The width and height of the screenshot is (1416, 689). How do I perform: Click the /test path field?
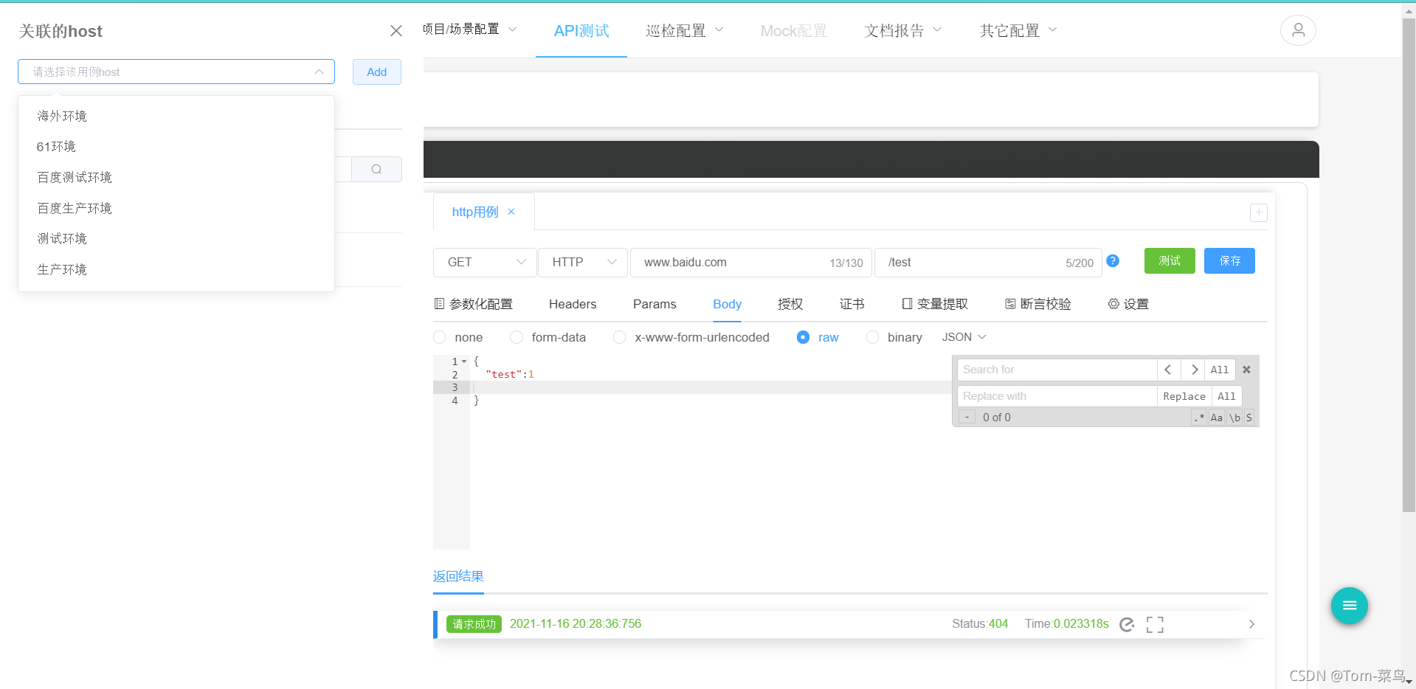coord(988,262)
